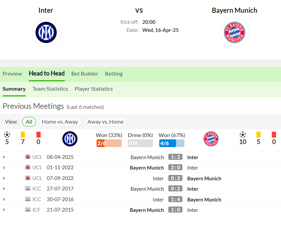This screenshot has width=281, height=227.
Task: Open the Betting tab
Action: 114,74
